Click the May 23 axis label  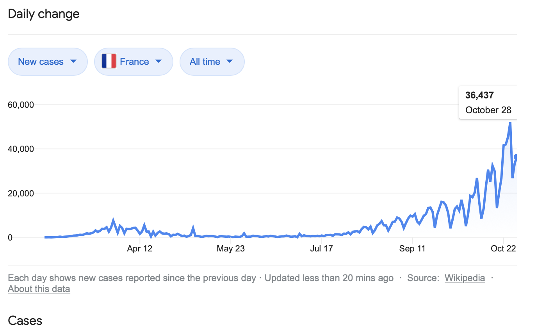click(x=230, y=249)
